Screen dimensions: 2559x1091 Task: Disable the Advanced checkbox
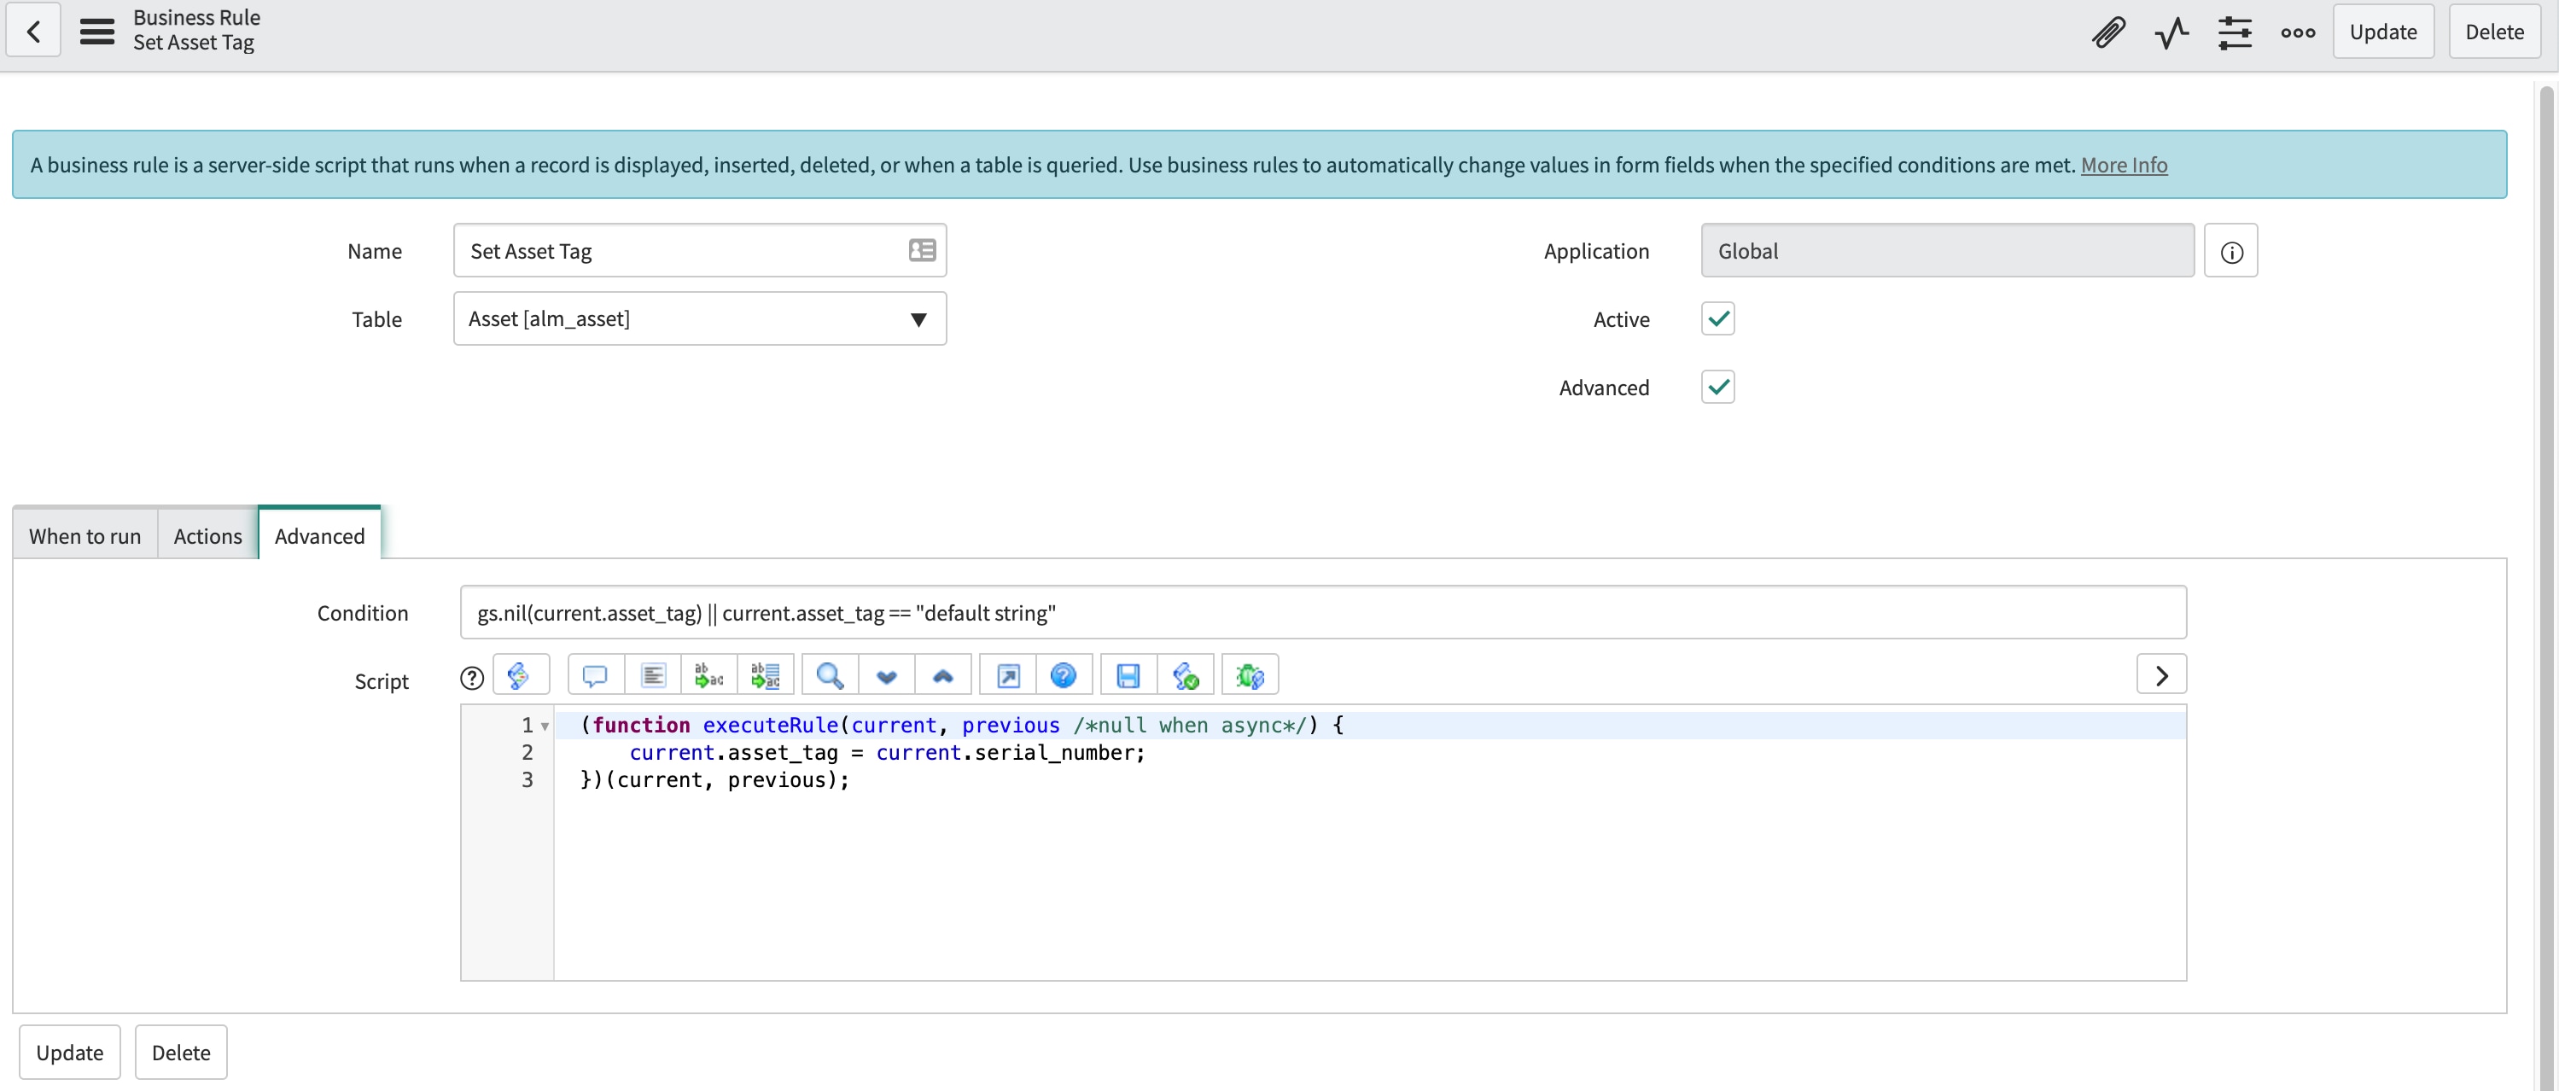pyautogui.click(x=1717, y=387)
